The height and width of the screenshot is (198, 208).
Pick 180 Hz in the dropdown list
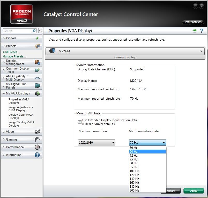[147, 186]
